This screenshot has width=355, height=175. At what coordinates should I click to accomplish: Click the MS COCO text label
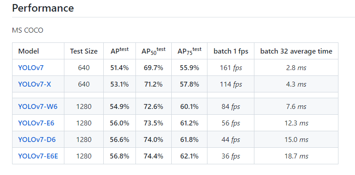point(28,30)
